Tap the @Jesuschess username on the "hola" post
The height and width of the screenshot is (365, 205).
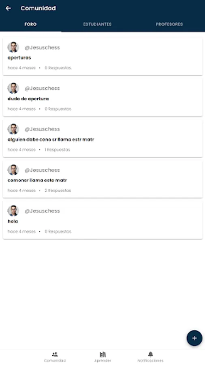[42, 211]
